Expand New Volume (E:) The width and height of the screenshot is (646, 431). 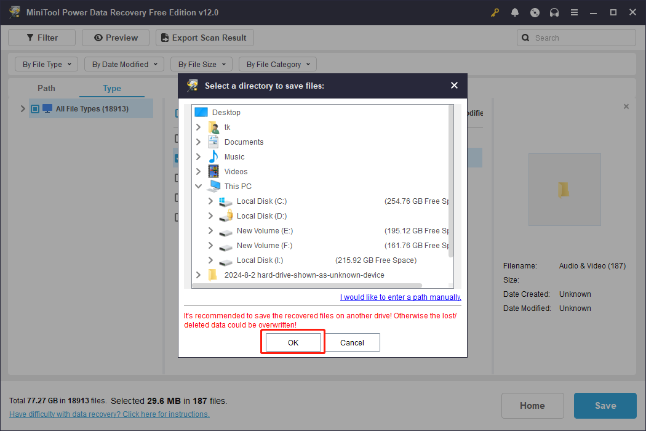pos(210,230)
